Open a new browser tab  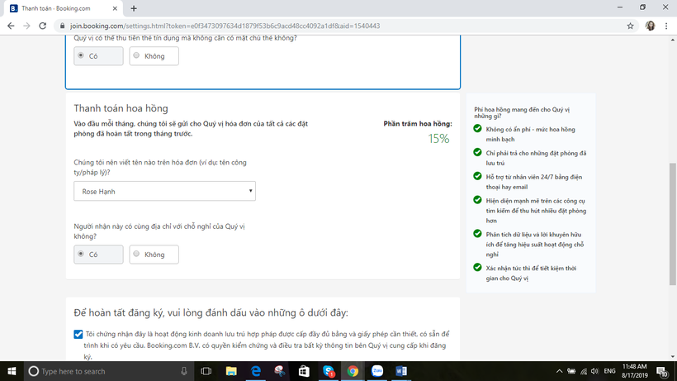pos(134,8)
